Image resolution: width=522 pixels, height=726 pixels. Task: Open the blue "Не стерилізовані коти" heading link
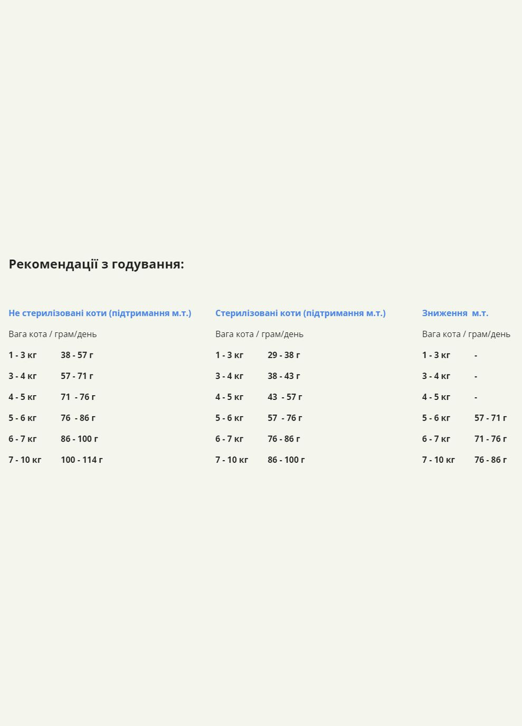point(100,313)
